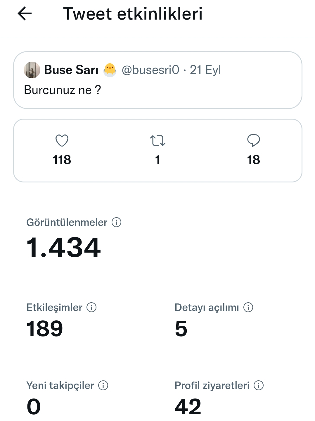Open the @busesri0 handle
This screenshot has height=421, width=315.
click(x=150, y=70)
